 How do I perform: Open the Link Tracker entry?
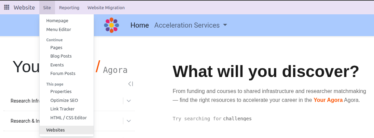coord(63,109)
